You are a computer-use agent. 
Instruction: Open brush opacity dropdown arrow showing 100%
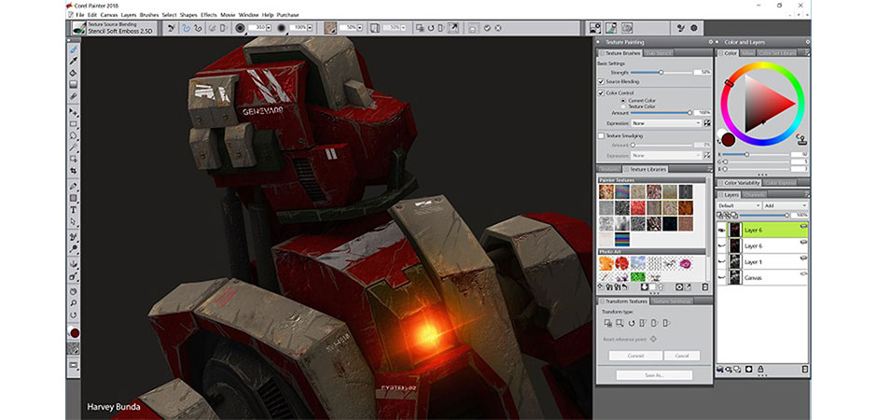point(310,27)
